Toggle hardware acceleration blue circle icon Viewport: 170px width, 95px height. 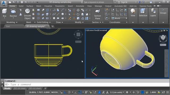tap(143, 92)
